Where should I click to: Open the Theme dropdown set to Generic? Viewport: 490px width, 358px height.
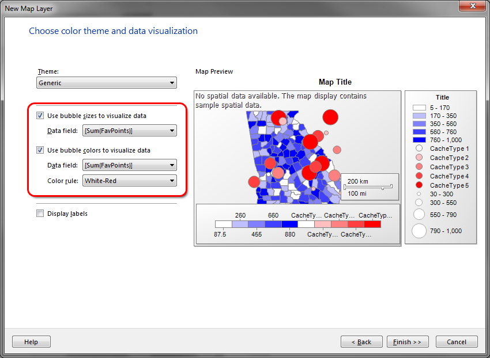107,83
